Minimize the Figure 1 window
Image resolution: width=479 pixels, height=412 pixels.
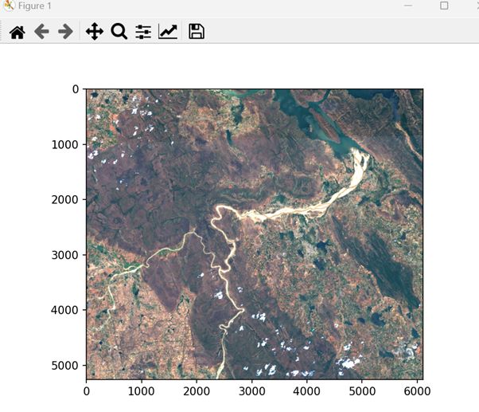click(407, 6)
